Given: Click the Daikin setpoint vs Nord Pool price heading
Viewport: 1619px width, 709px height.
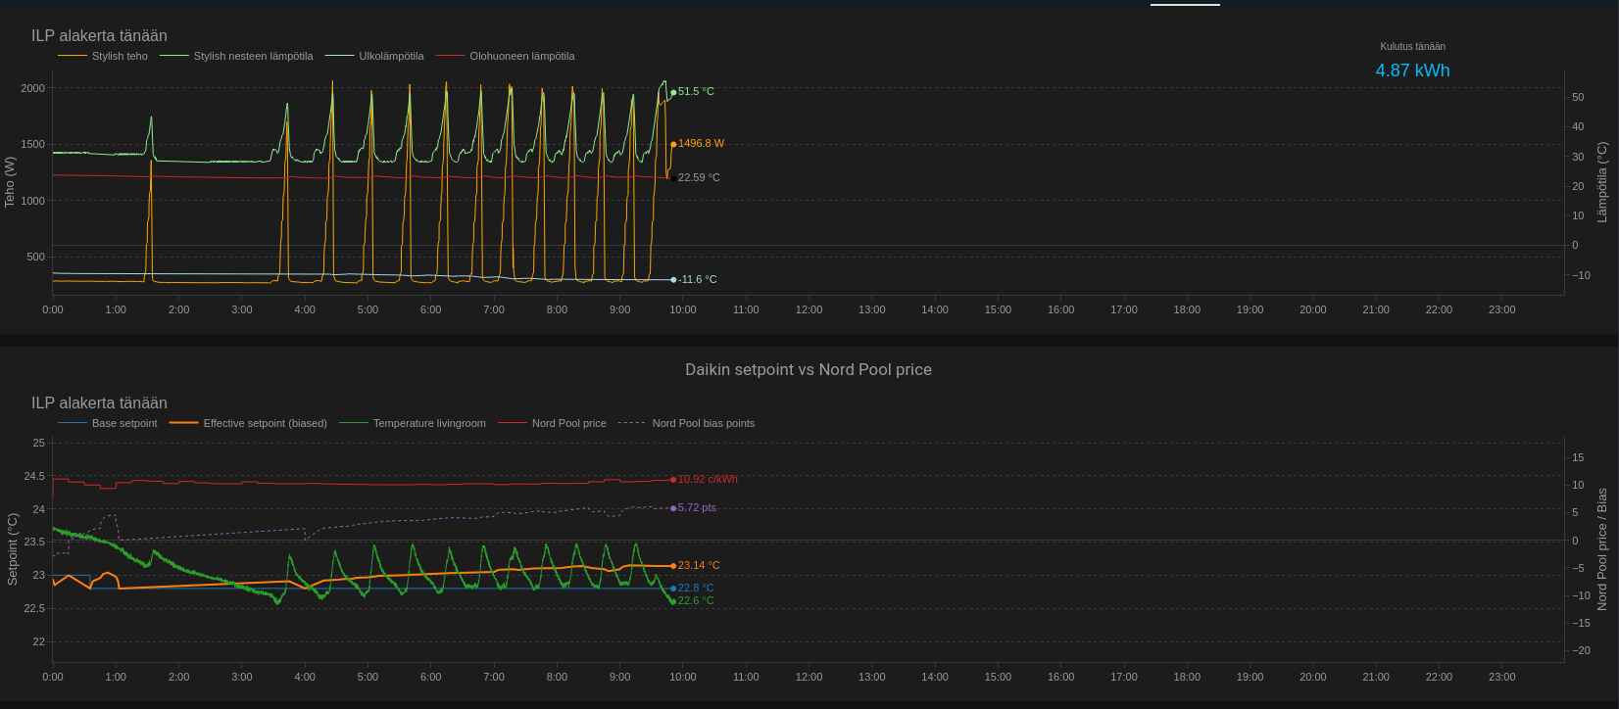Looking at the screenshot, I should click(x=809, y=369).
